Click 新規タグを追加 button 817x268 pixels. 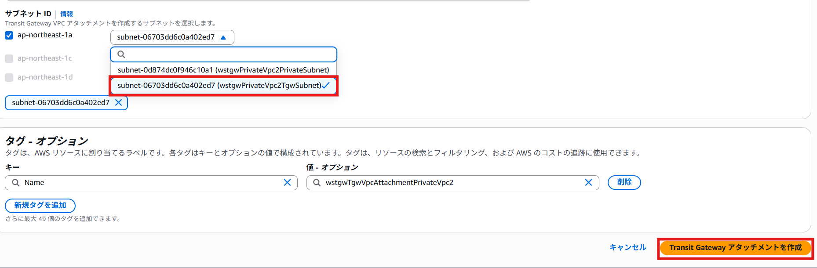click(40, 206)
